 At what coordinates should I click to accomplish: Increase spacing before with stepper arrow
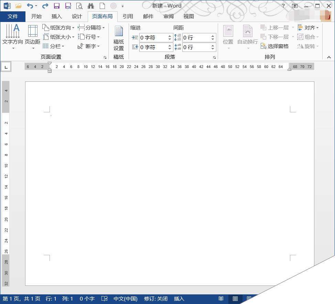(x=213, y=36)
